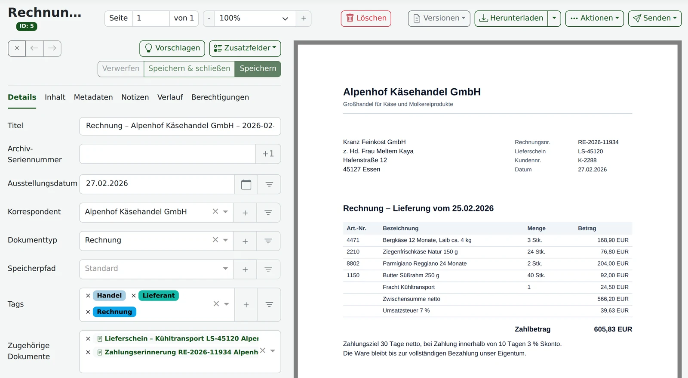Zoom in with the plus button
The height and width of the screenshot is (378, 688).
(304, 19)
